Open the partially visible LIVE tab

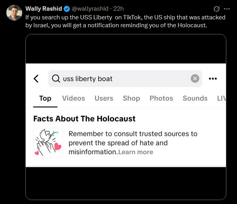tap(222, 98)
